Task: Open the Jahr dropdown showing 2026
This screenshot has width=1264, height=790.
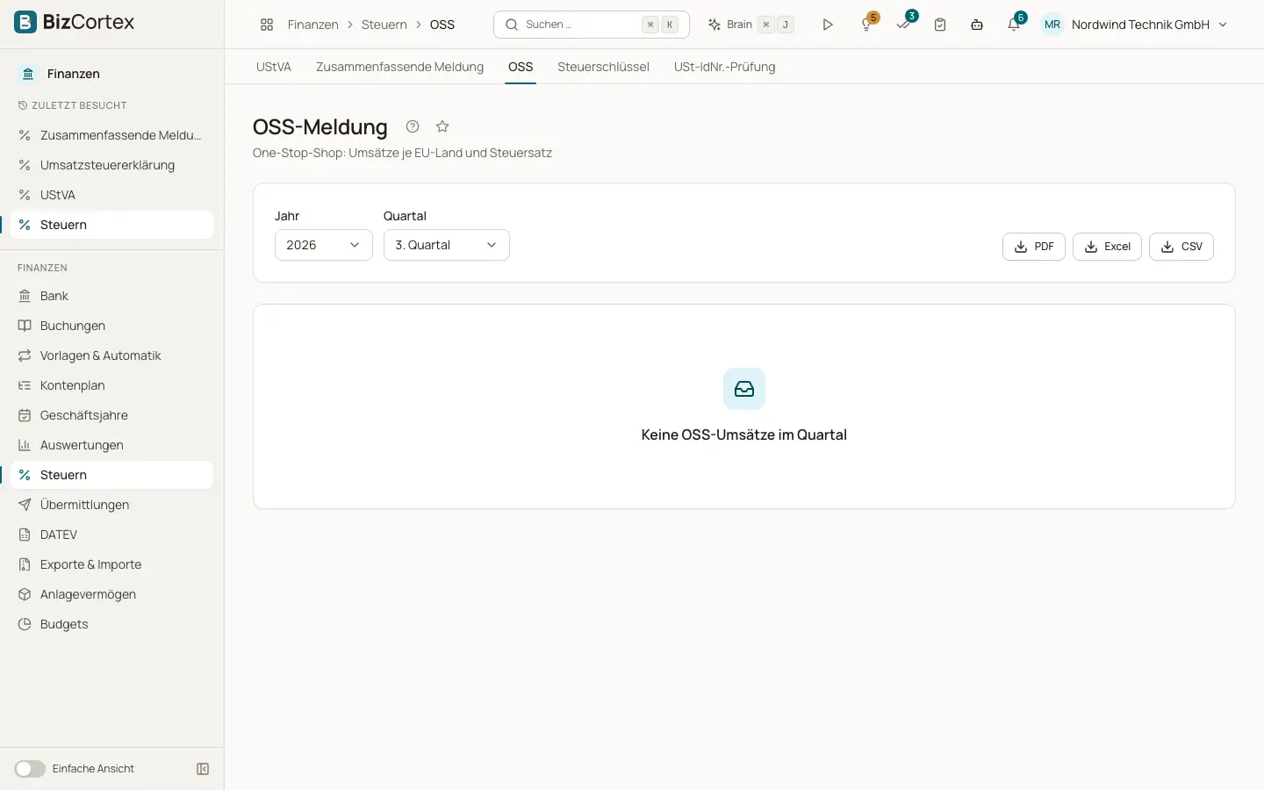Action: 324,245
